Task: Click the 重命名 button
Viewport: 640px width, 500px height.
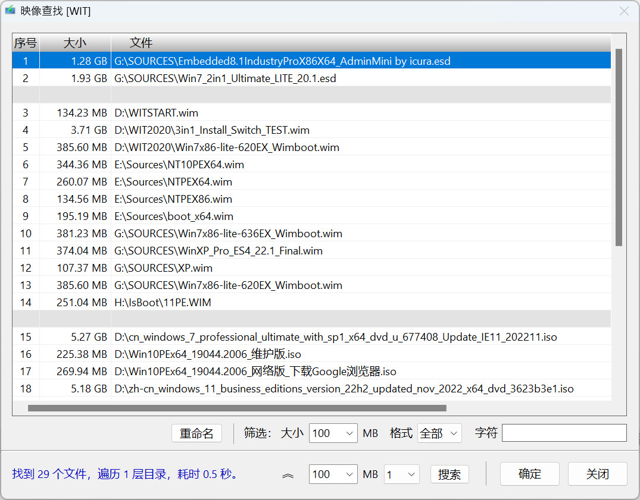Action: (196, 433)
